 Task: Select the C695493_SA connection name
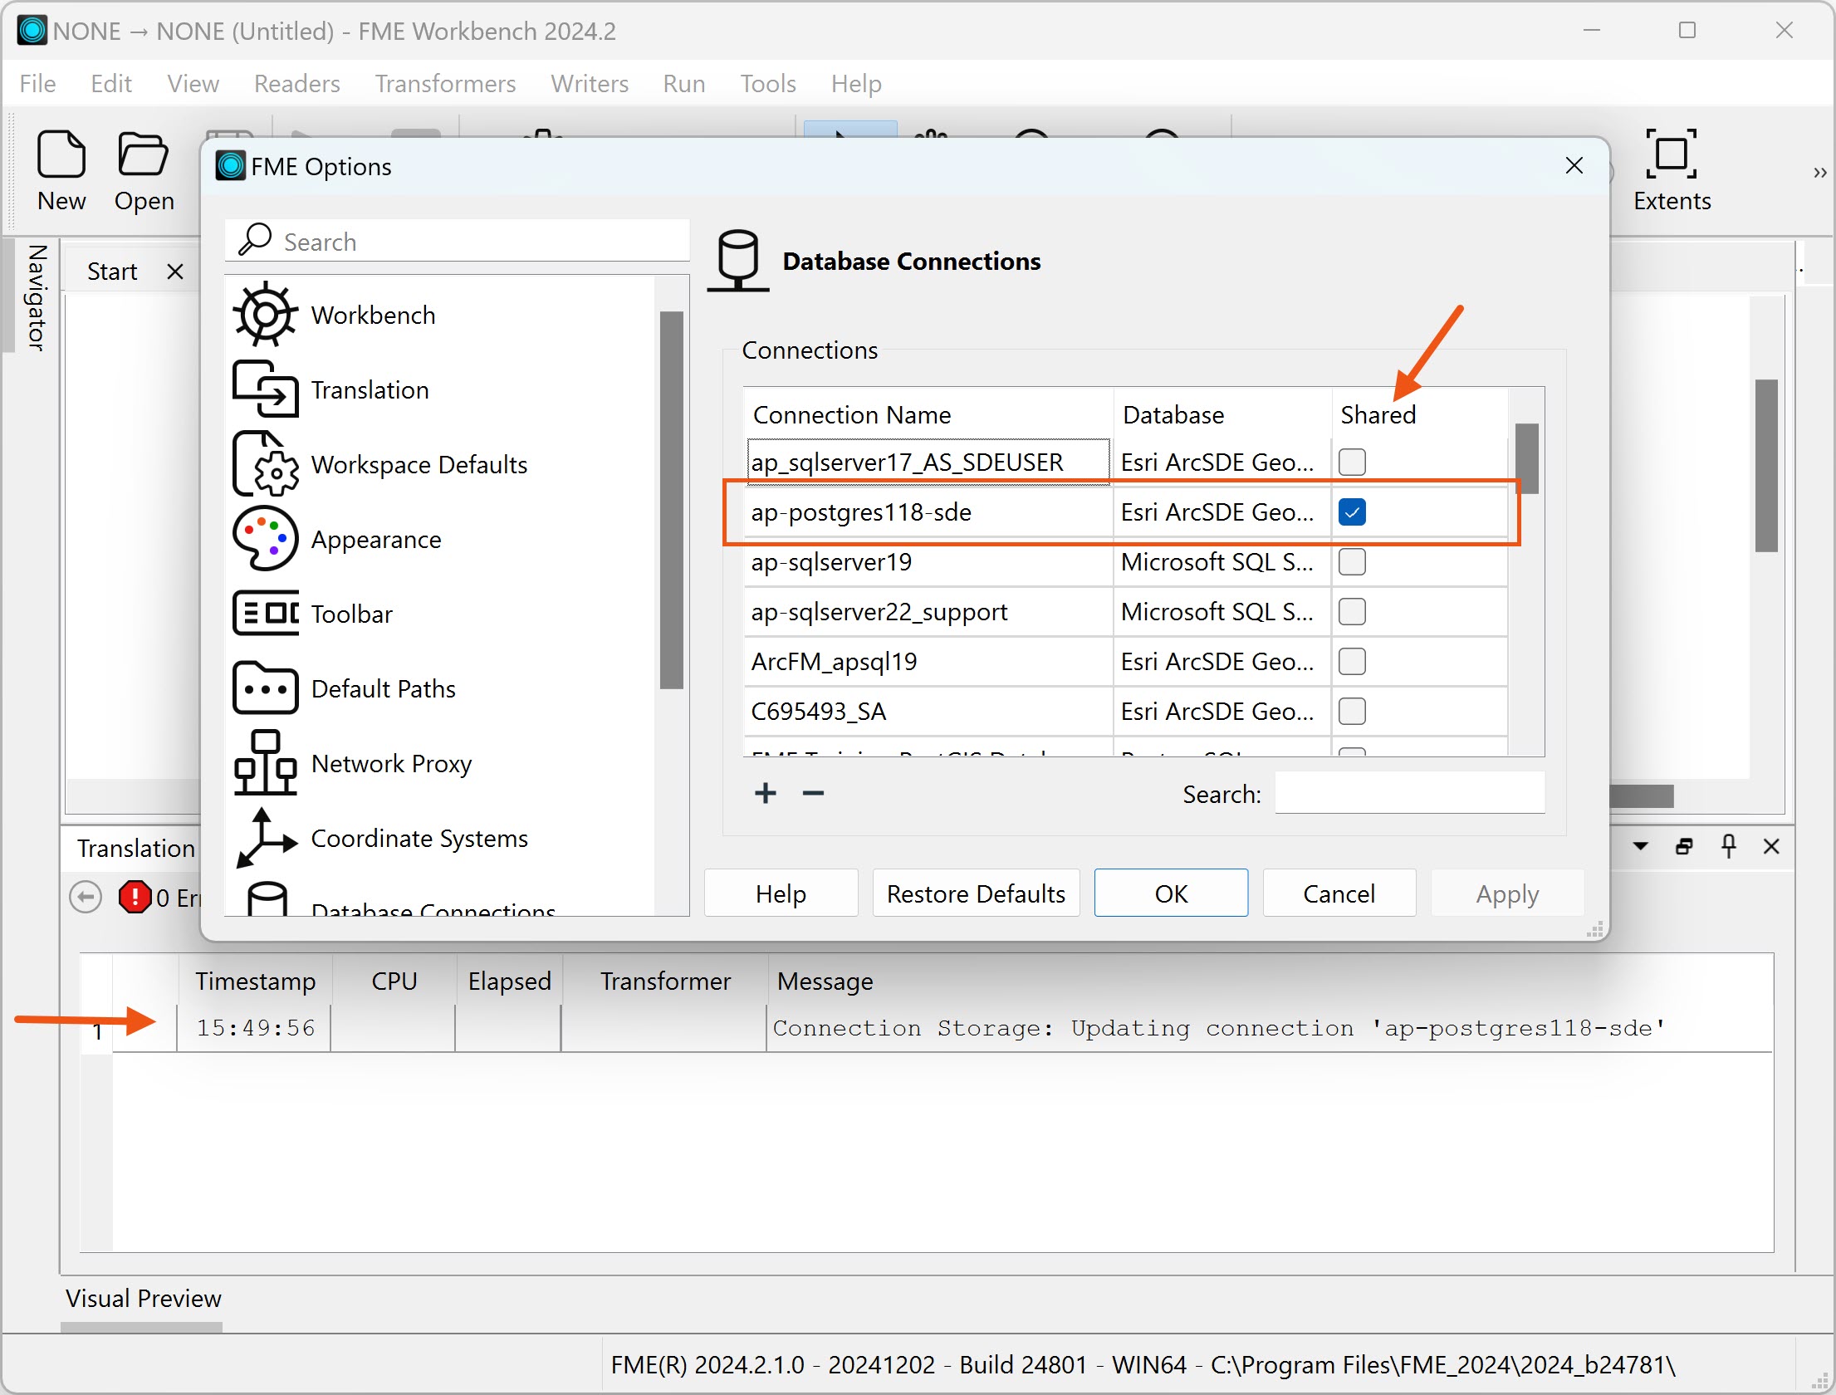[x=818, y=712]
